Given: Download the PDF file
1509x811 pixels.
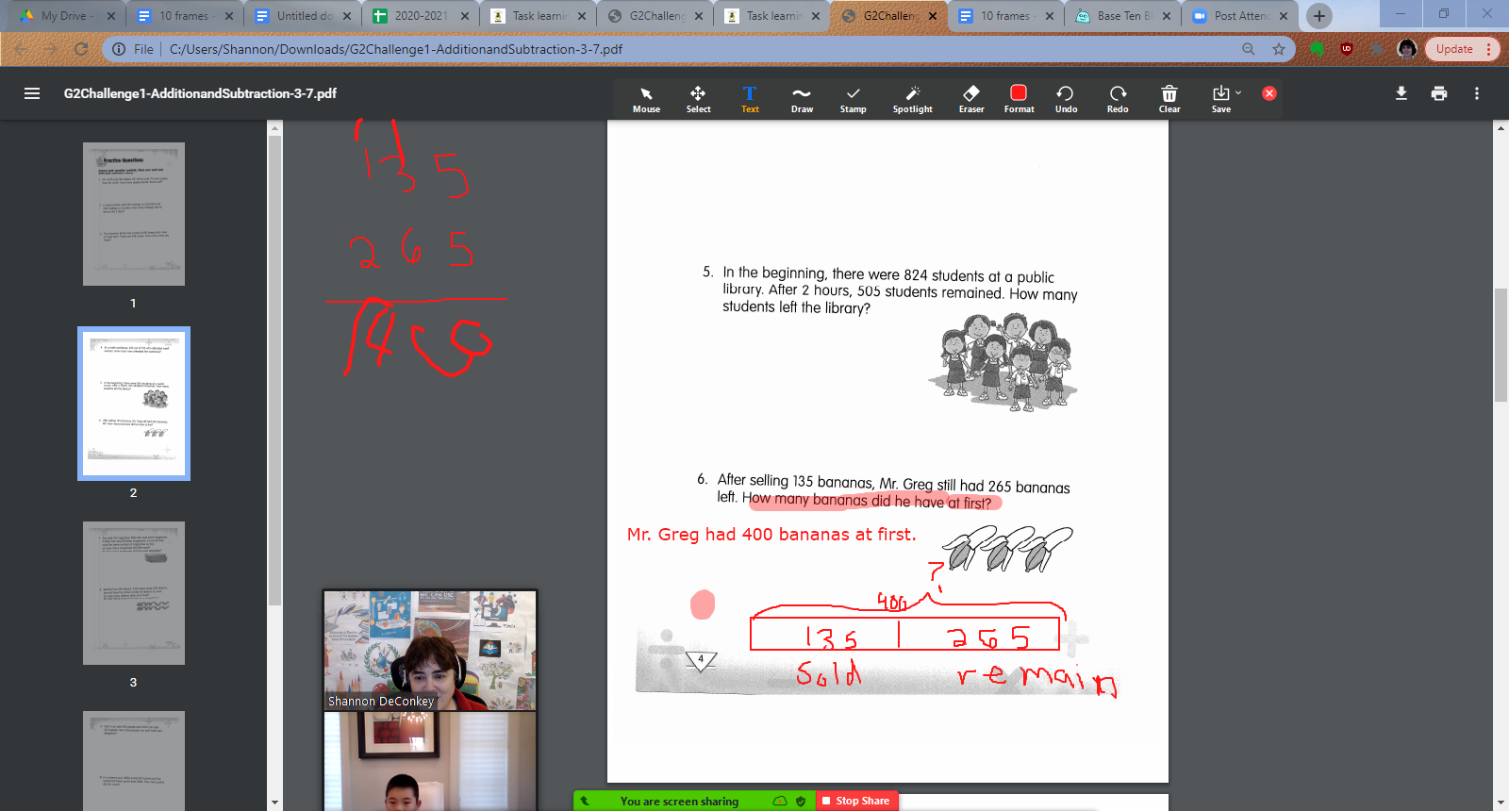Looking at the screenshot, I should 1401,93.
